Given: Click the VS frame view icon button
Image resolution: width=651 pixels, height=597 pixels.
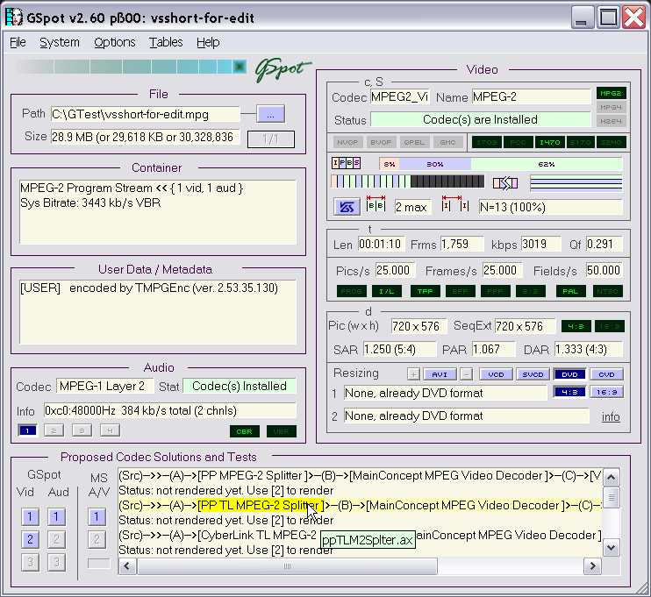Looking at the screenshot, I should click(345, 207).
